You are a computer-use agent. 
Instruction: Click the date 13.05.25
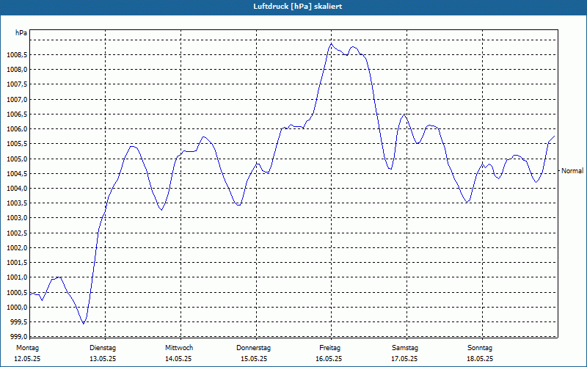(103, 359)
